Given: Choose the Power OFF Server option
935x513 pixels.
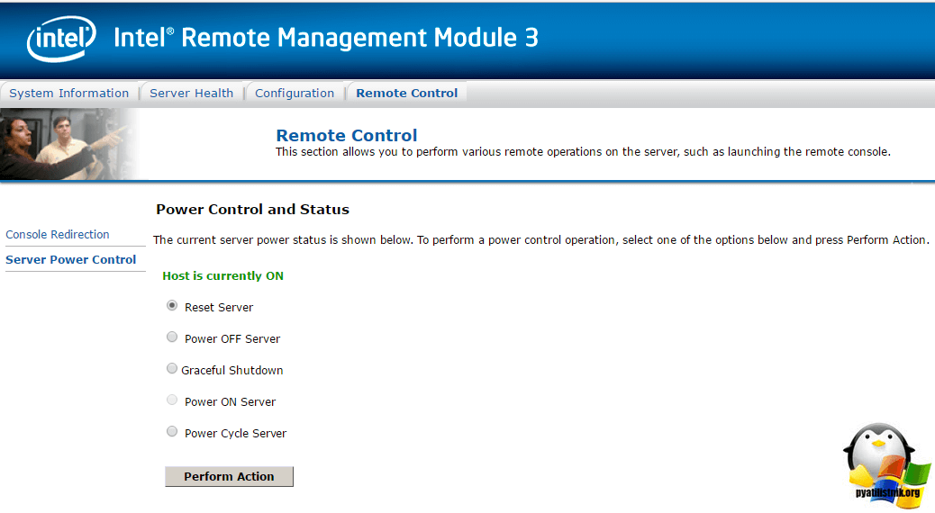Looking at the screenshot, I should pos(172,337).
